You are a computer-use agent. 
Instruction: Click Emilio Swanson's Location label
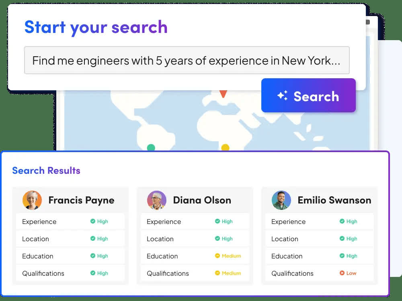point(285,239)
